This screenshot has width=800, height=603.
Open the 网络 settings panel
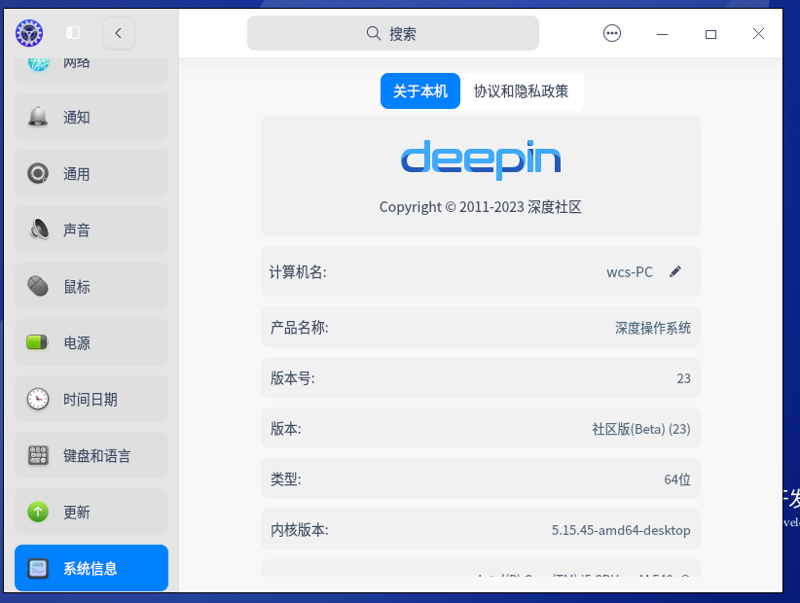point(91,60)
